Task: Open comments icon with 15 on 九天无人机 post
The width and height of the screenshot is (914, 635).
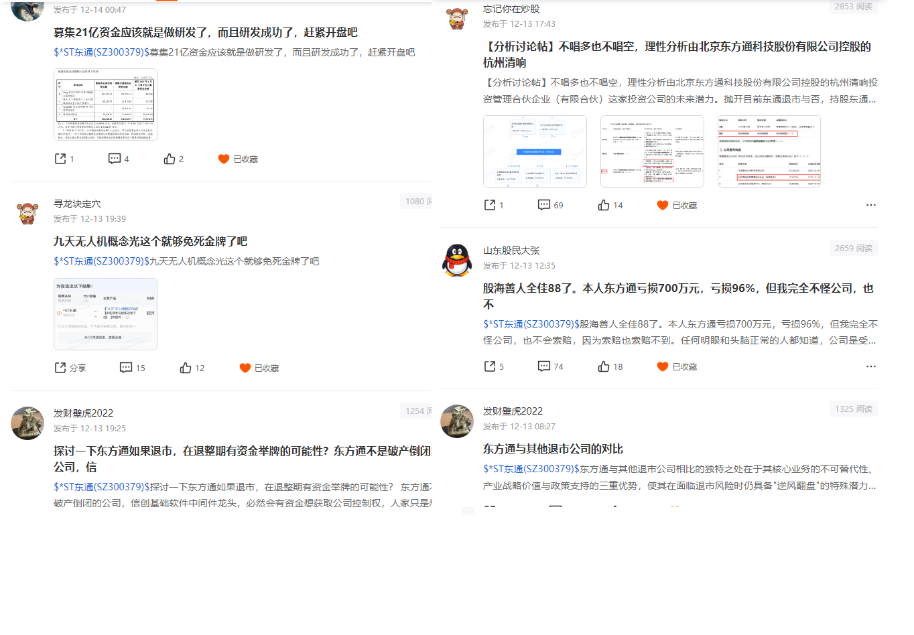Action: pos(126,368)
